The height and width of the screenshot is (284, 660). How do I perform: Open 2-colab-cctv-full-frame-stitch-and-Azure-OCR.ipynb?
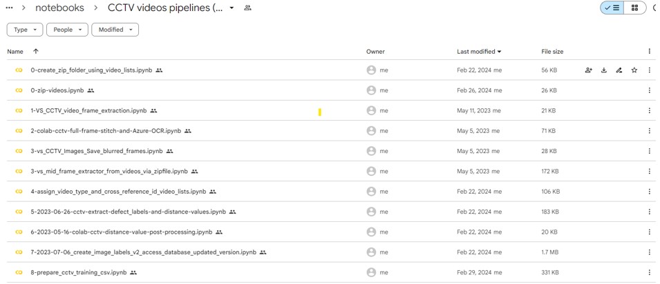coord(106,131)
